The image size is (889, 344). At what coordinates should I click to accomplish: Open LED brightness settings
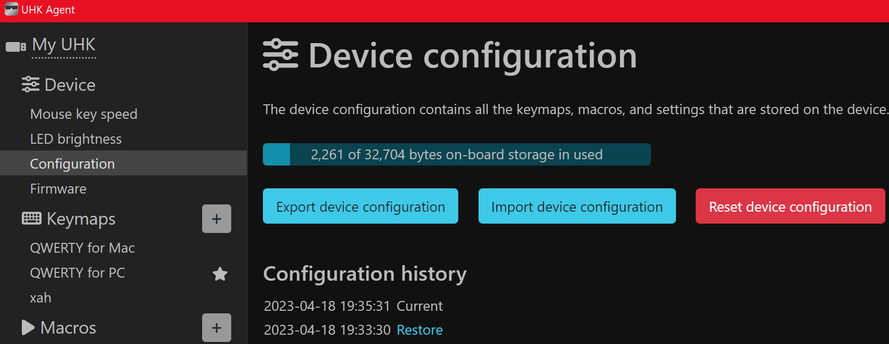[76, 139]
